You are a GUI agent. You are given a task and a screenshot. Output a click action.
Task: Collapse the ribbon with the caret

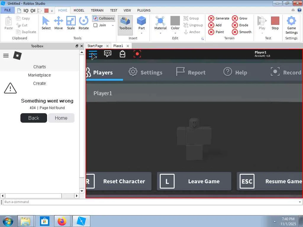[x=293, y=10]
